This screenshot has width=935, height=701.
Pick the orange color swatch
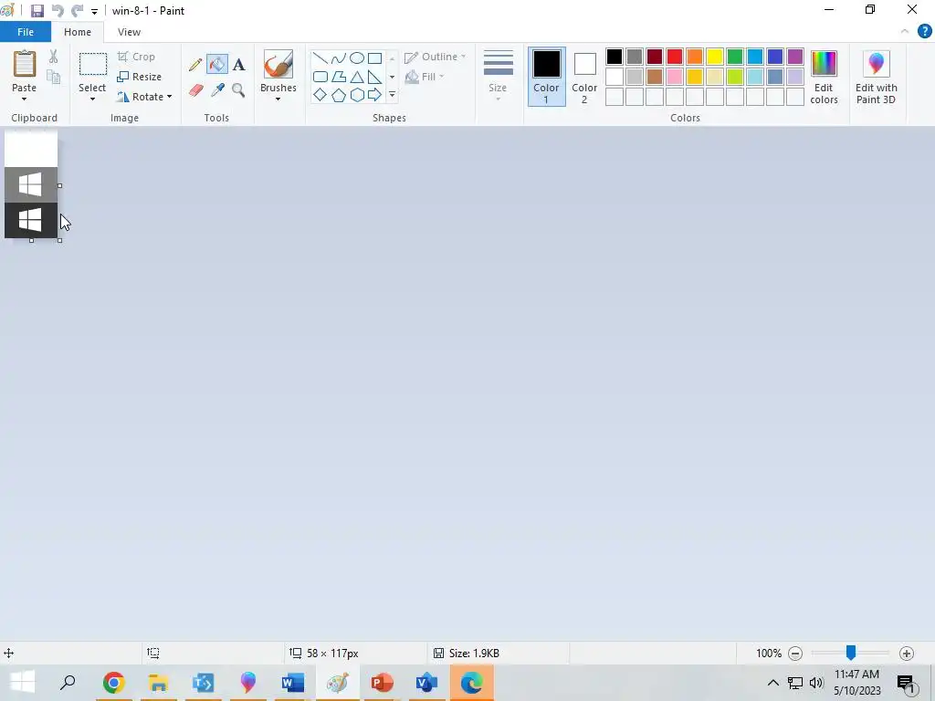coord(695,57)
